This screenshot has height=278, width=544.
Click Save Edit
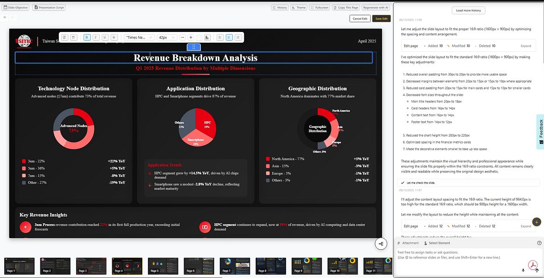tap(381, 19)
